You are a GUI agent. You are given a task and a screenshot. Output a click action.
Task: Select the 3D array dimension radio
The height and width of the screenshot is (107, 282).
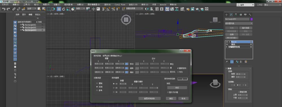click(x=114, y=92)
